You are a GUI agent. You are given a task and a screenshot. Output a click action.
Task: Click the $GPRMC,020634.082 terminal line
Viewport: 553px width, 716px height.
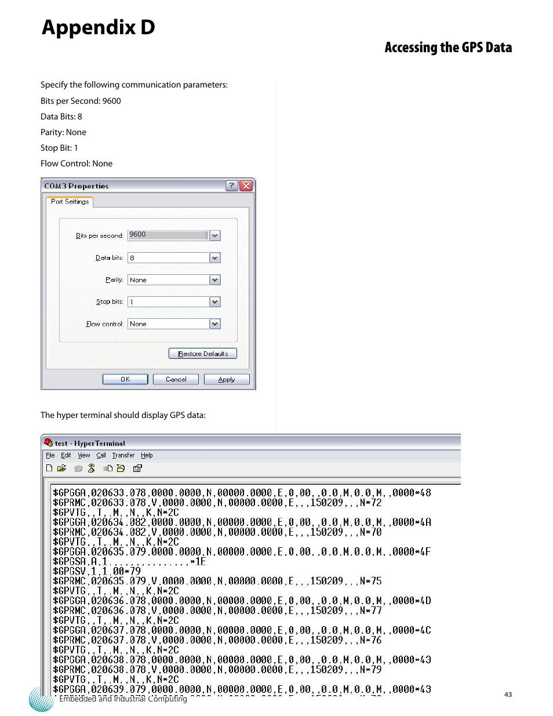click(x=217, y=532)
